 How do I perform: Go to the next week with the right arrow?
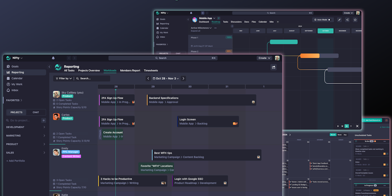[x=183, y=78]
